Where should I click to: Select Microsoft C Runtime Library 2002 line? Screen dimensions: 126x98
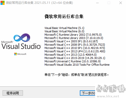coord(73,35)
